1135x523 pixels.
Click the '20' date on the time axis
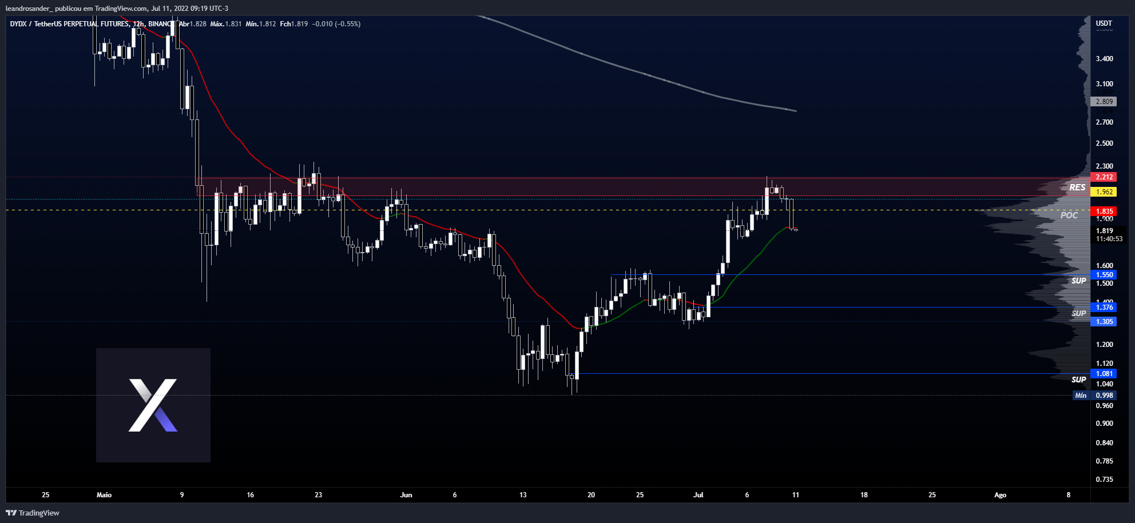591,495
